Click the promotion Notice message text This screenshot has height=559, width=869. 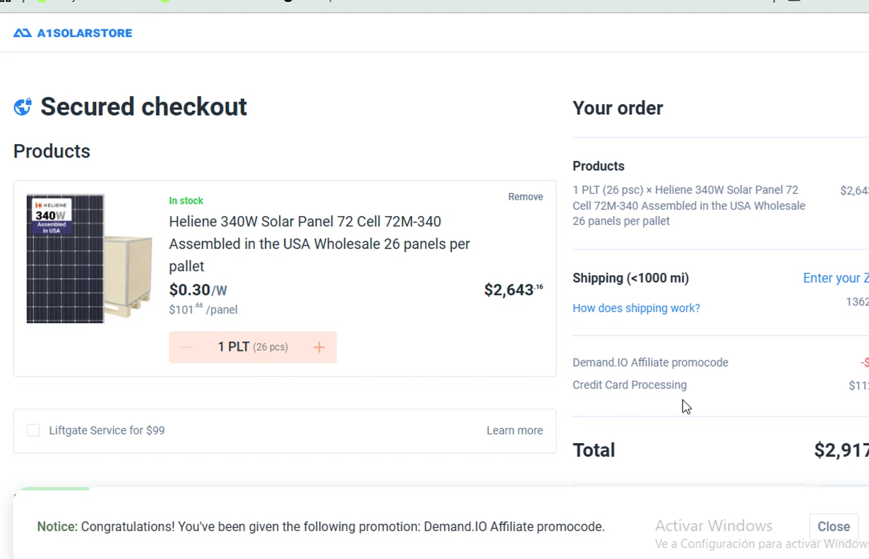click(x=321, y=527)
